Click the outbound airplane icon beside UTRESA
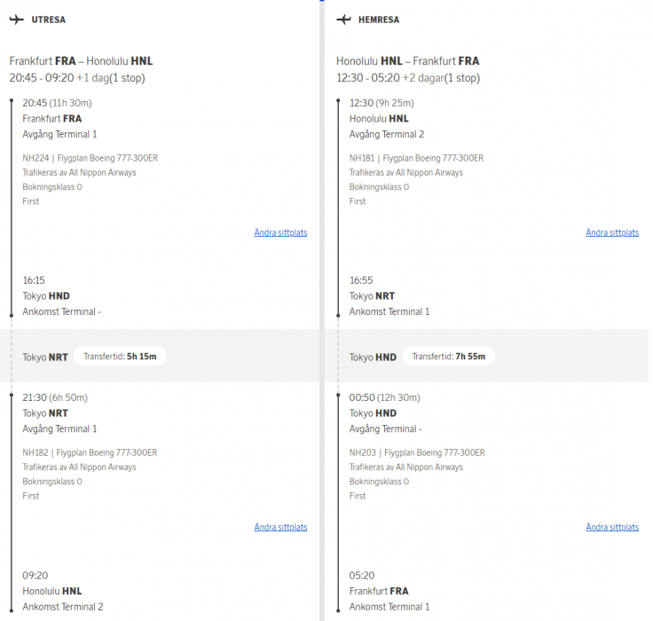The width and height of the screenshot is (653, 621). tap(17, 20)
